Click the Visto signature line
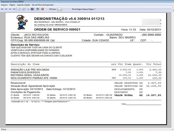 click(x=141, y=104)
